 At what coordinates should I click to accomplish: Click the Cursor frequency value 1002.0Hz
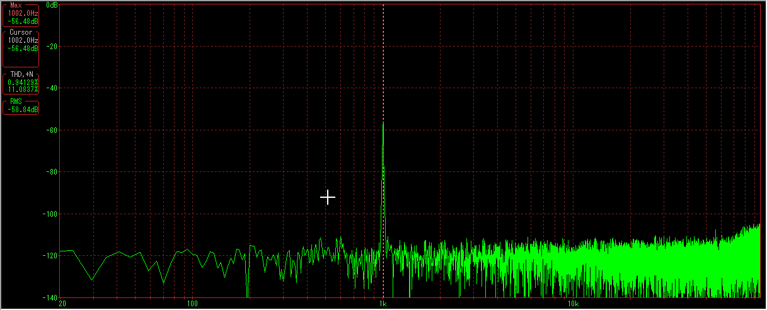(x=23, y=40)
